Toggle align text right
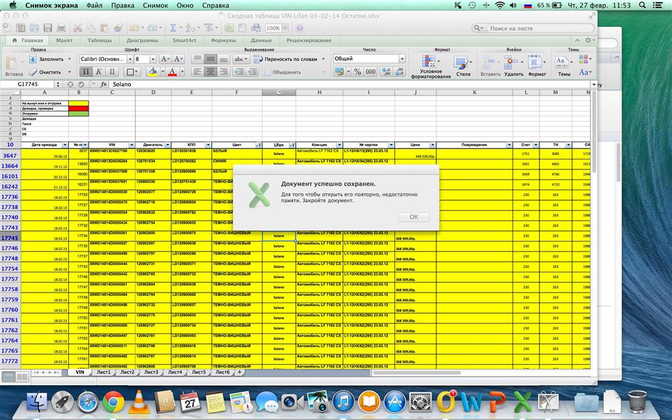672x420 pixels. click(223, 72)
